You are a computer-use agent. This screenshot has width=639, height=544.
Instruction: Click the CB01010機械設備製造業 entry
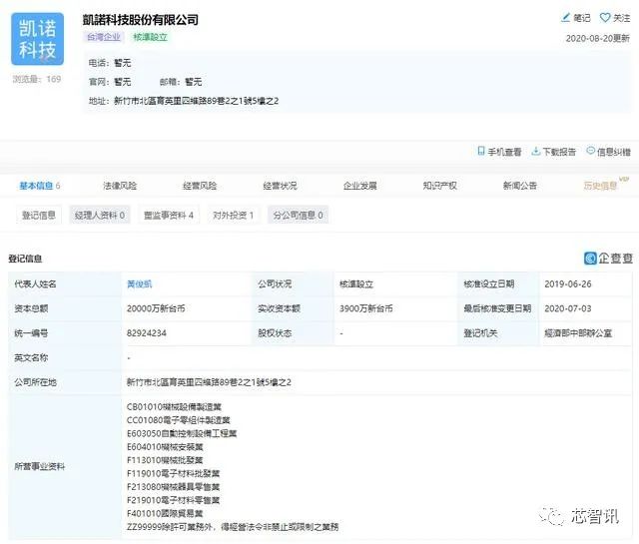pos(174,406)
